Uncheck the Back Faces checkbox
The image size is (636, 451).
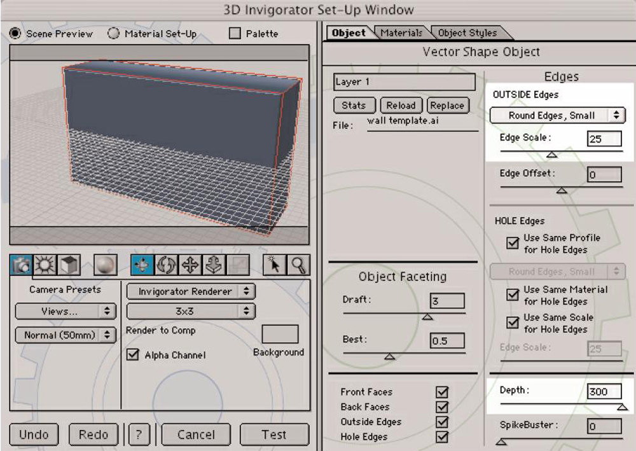pos(442,407)
